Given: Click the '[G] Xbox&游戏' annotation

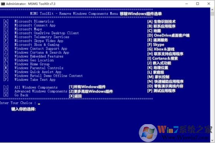Looking at the screenshot, I should (x=161, y=49).
